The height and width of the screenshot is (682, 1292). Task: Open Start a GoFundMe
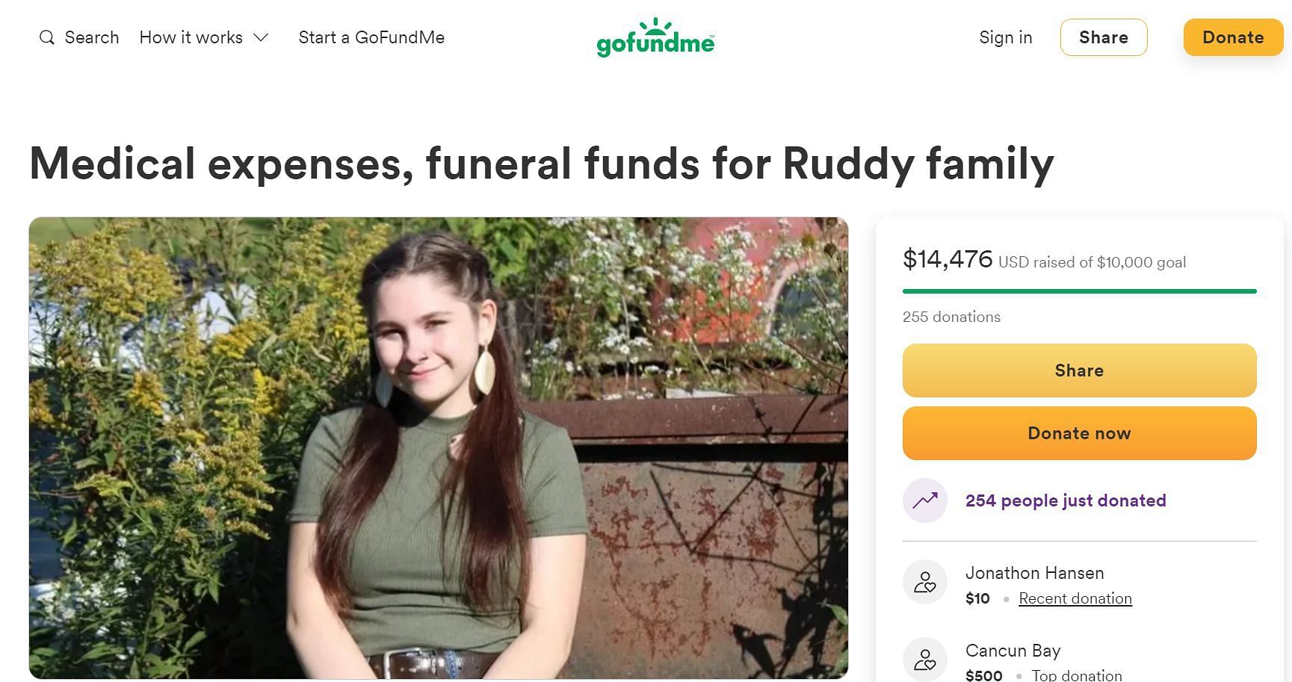pyautogui.click(x=371, y=37)
